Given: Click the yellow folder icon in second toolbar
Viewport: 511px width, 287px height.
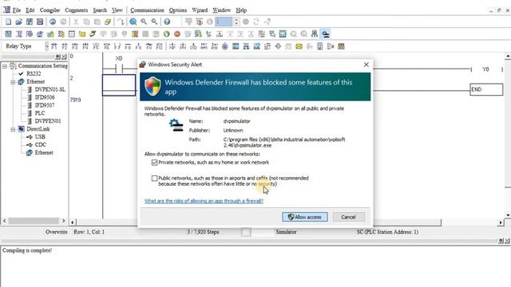Looking at the screenshot, I should pyautogui.click(x=82, y=33).
